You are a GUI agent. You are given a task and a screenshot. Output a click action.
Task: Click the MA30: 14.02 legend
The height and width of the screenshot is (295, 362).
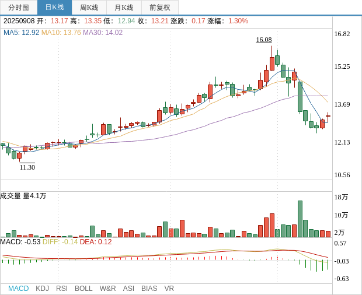[103, 33]
